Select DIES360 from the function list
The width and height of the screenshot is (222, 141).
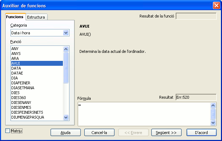click(x=18, y=98)
